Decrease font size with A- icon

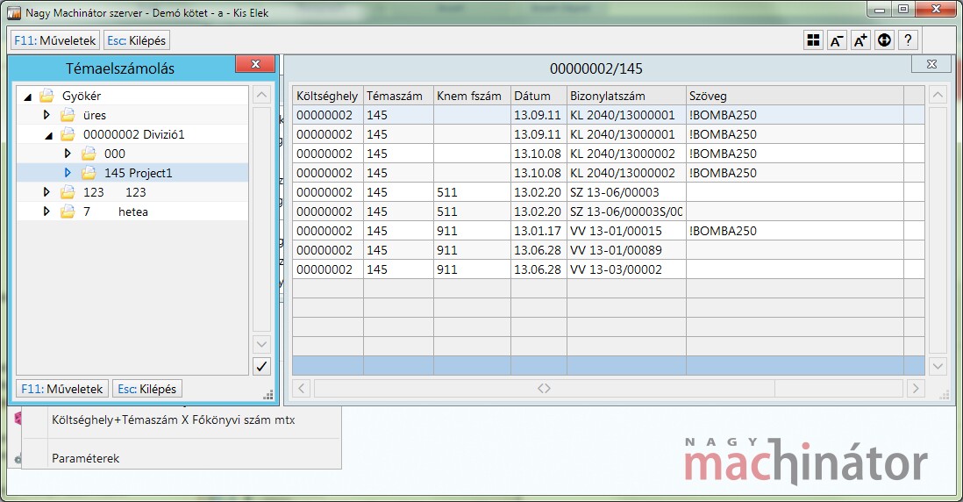point(837,40)
